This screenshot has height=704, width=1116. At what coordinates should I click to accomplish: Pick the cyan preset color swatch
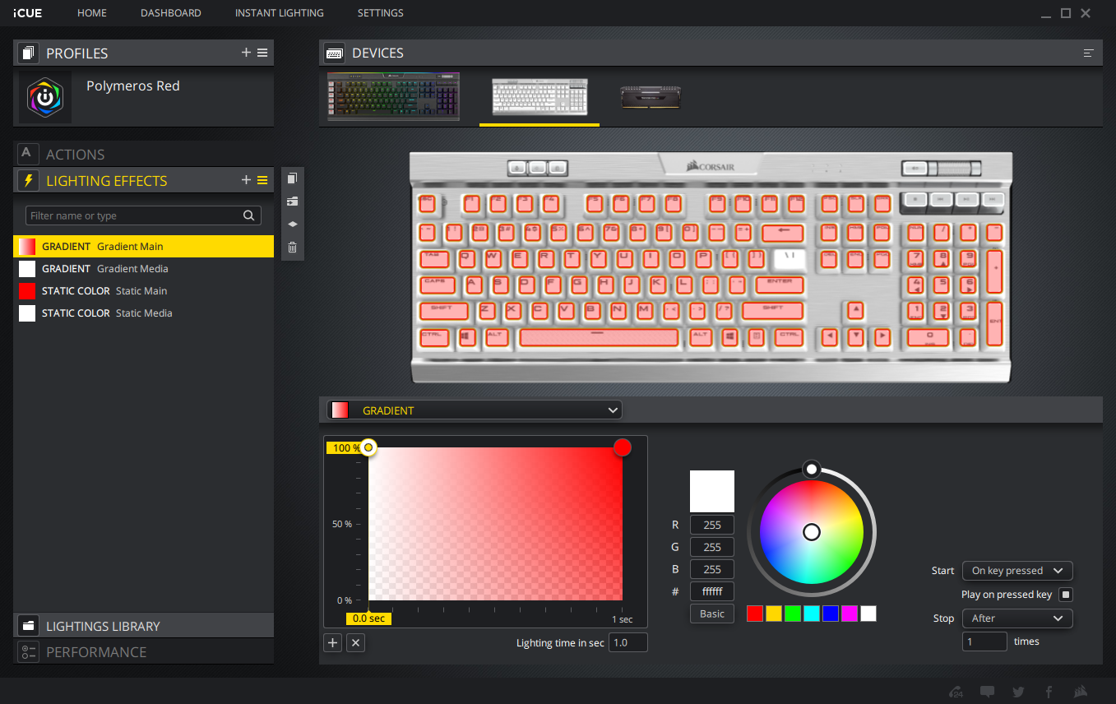point(812,614)
